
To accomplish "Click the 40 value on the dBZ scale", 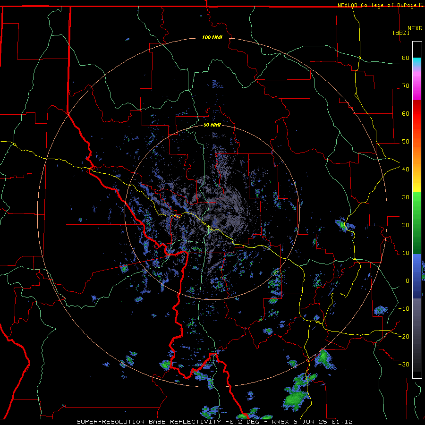I will [406, 170].
